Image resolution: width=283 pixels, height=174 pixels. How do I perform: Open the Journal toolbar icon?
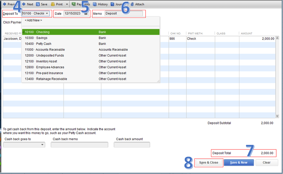(x=112, y=4)
